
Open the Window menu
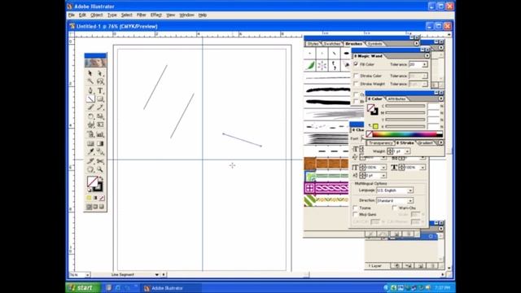click(186, 15)
